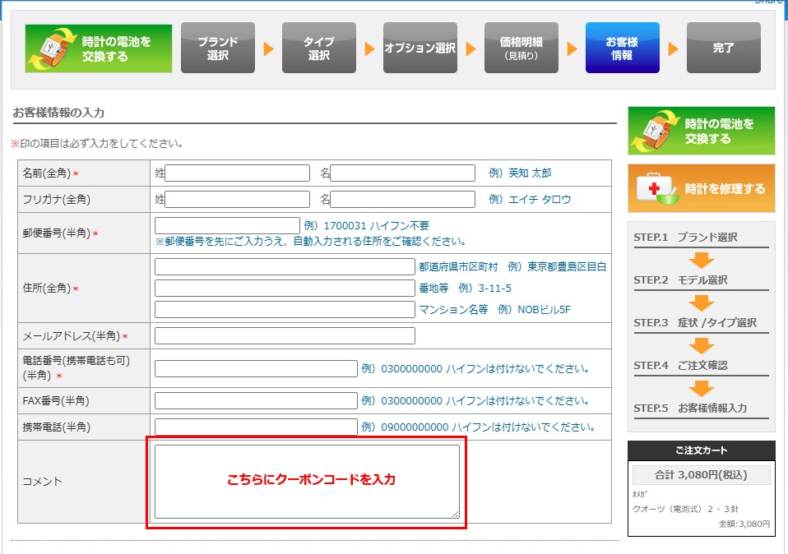Viewport: 788px width, 554px height.
Task: Click the yellow arrow below STEP.3
Action: point(701,344)
